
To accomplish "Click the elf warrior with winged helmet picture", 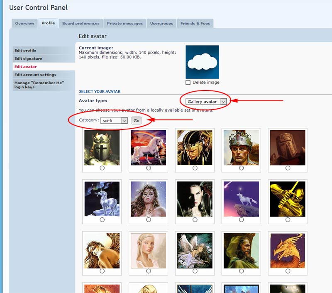I will click(x=195, y=148).
